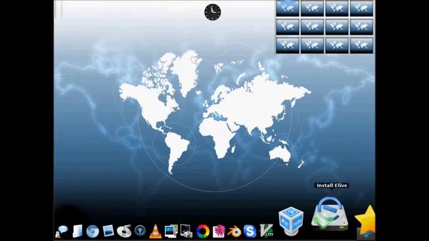Go to third desktop in pager bottom row
Screen dimensions: 429x241
336,46
